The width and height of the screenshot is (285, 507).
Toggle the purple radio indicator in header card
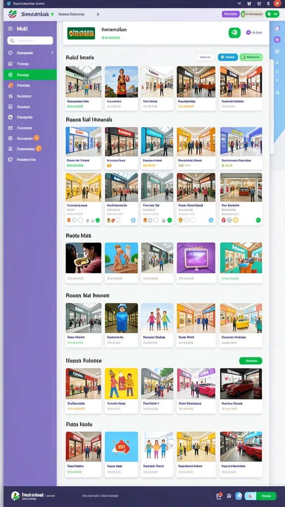click(x=248, y=32)
